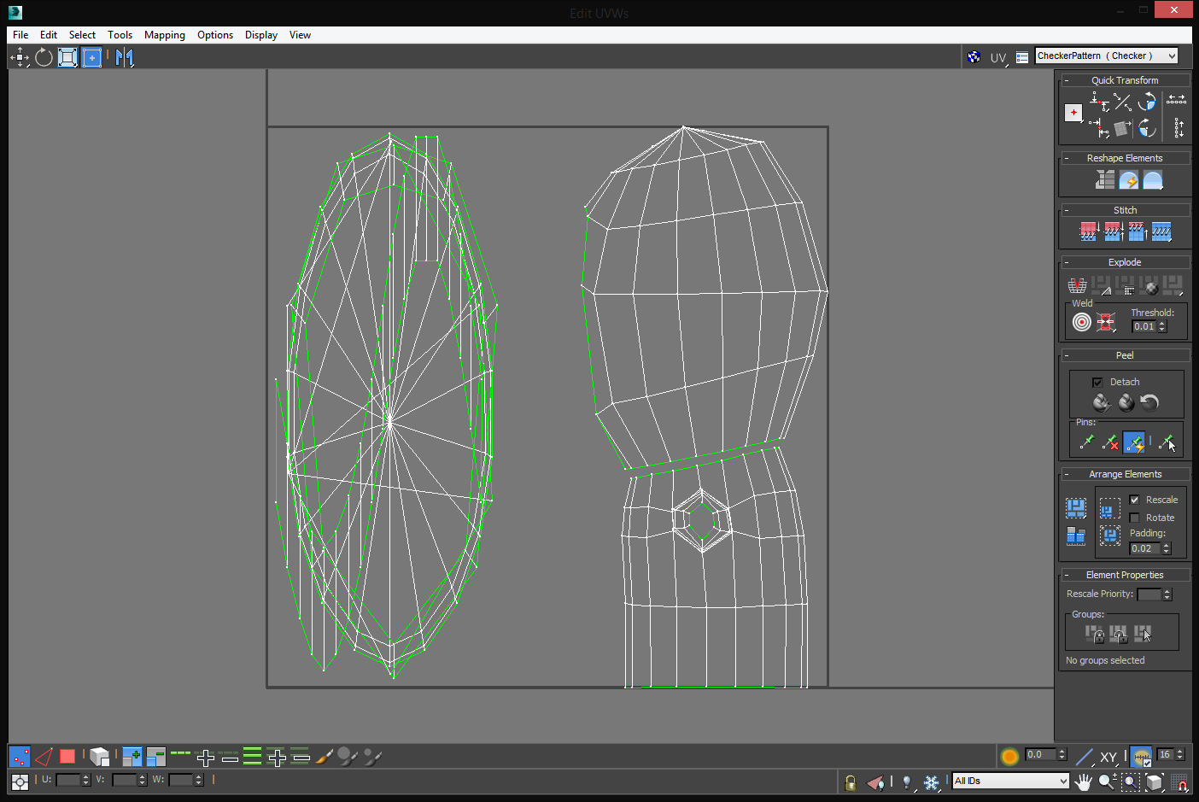This screenshot has height=802, width=1199.
Task: Click the Unpin Selected icon
Action: click(1110, 442)
